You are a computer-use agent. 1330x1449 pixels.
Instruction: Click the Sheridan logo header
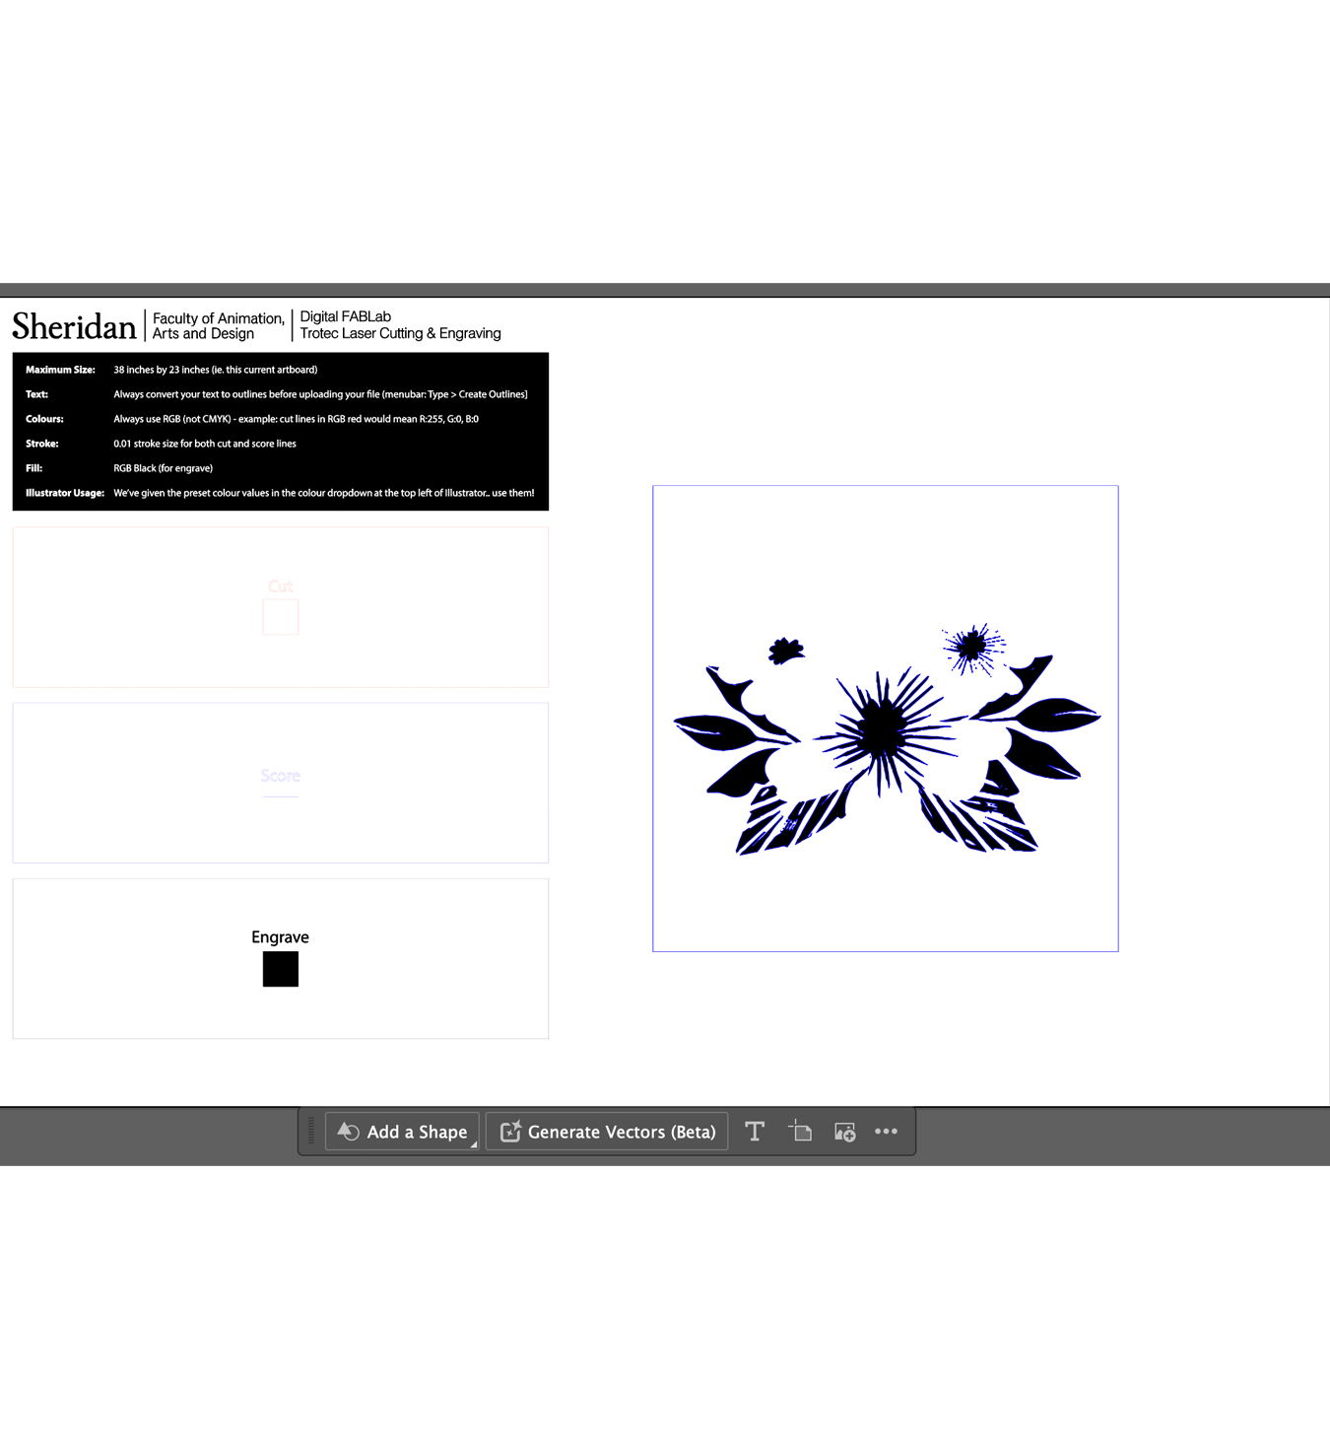pos(74,325)
